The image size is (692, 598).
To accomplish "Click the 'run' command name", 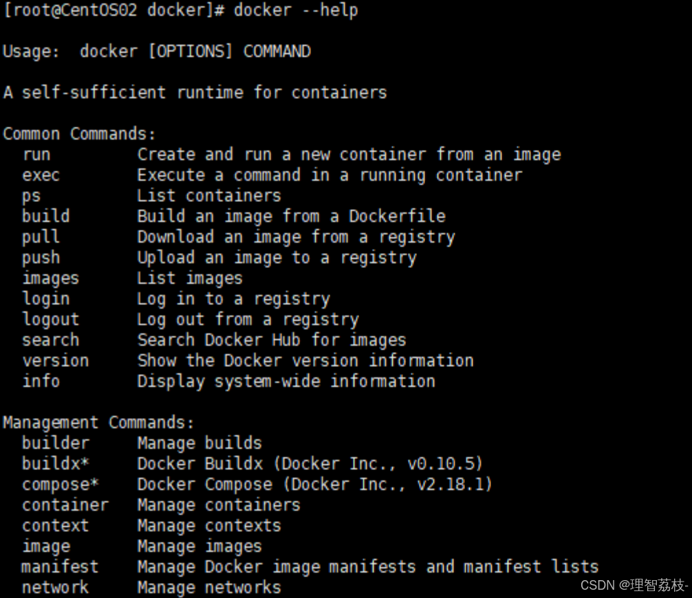I will [36, 155].
